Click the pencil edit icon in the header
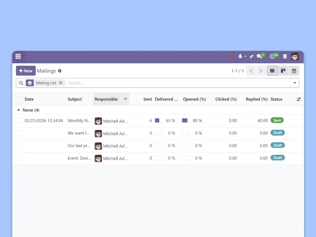This screenshot has width=316, height=237. point(251,56)
